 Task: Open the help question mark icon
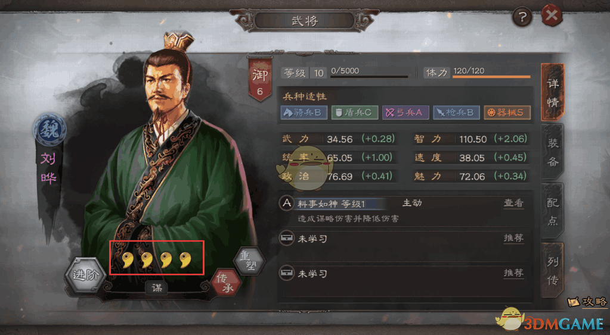coord(522,17)
